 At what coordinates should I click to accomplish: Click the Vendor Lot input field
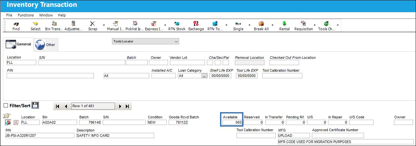pos(187,62)
